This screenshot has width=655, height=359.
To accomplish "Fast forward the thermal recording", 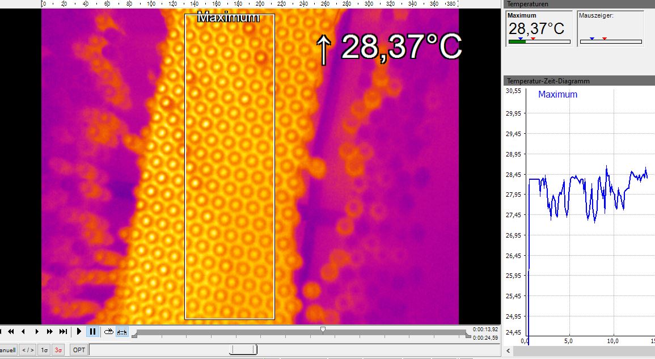I will pos(50,332).
